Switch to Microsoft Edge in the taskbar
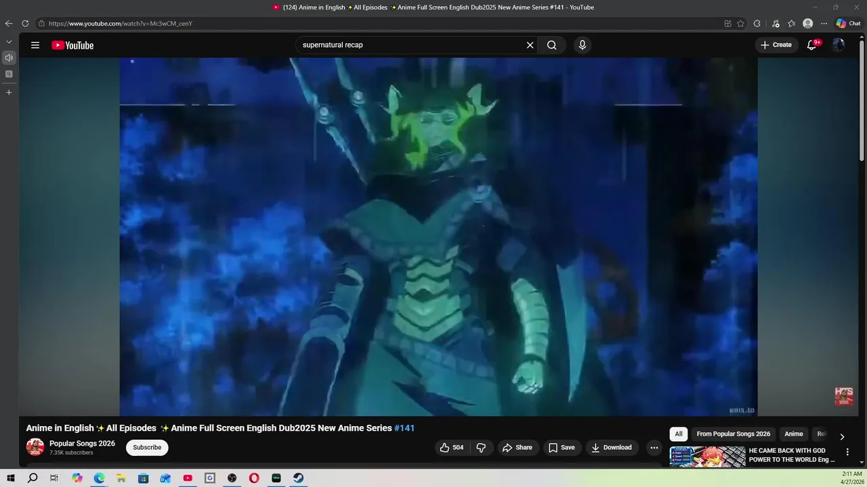 click(x=99, y=478)
